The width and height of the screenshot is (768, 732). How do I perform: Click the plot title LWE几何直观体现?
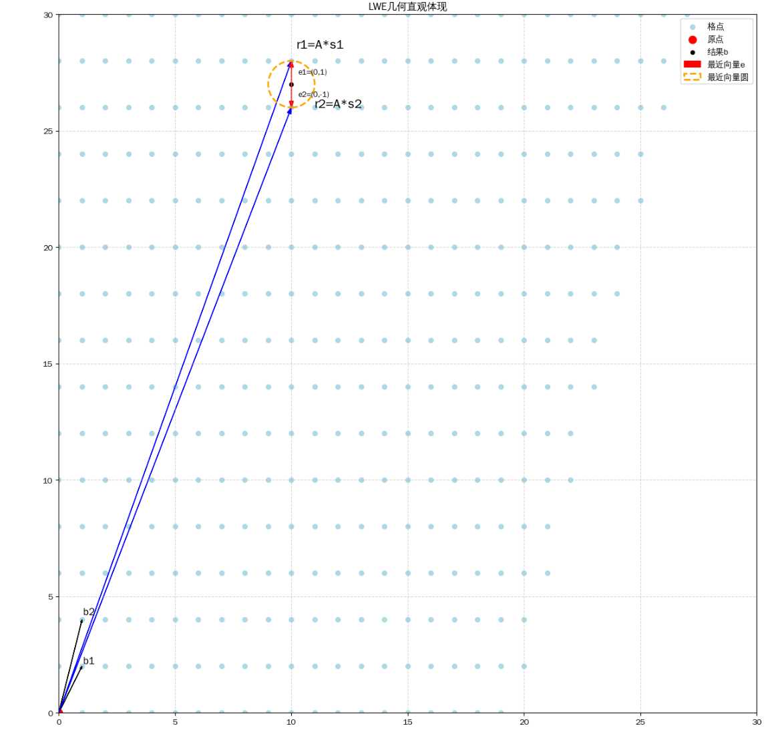coord(407,7)
